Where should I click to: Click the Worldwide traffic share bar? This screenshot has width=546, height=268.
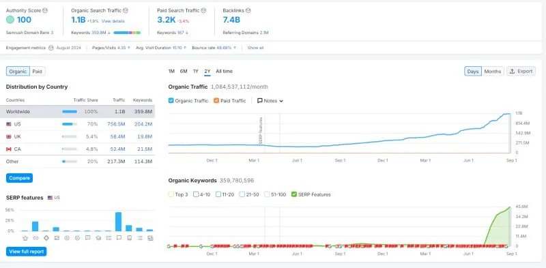tap(70, 112)
